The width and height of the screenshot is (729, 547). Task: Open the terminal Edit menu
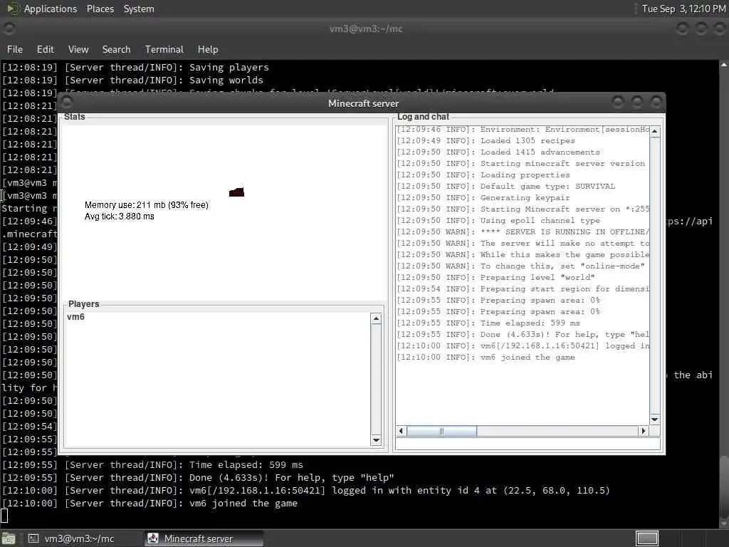(x=45, y=49)
